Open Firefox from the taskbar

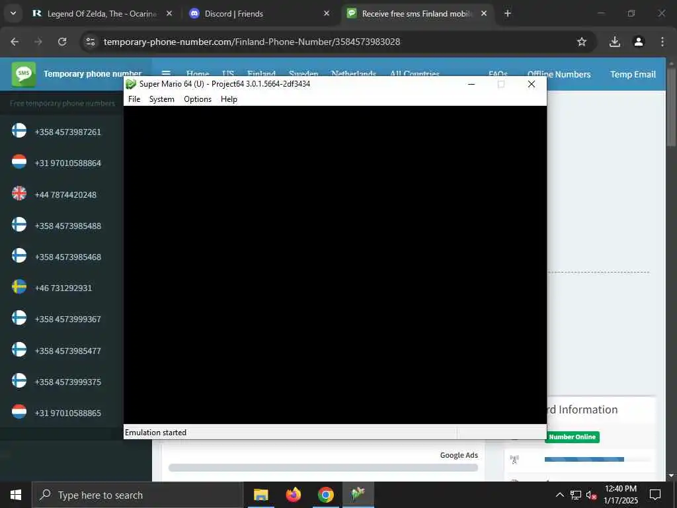pos(293,495)
